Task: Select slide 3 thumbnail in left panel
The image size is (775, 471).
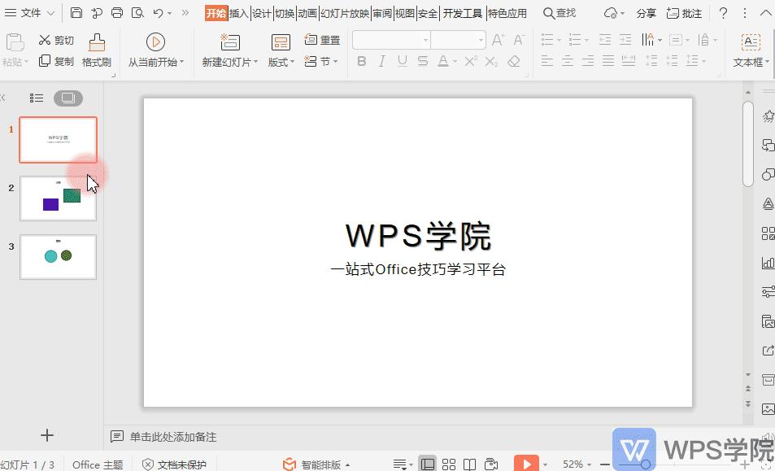Action: pyautogui.click(x=58, y=257)
